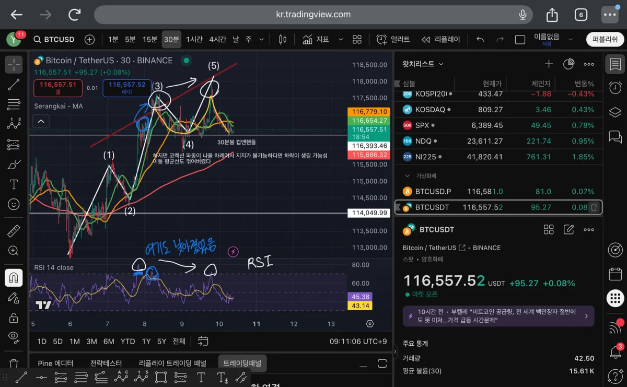Switch to 4시간 timeframe
The image size is (627, 387).
(x=217, y=39)
